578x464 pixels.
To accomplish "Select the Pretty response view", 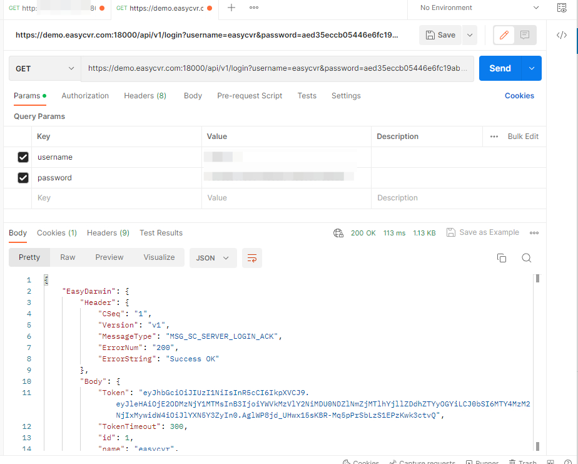I will click(29, 257).
